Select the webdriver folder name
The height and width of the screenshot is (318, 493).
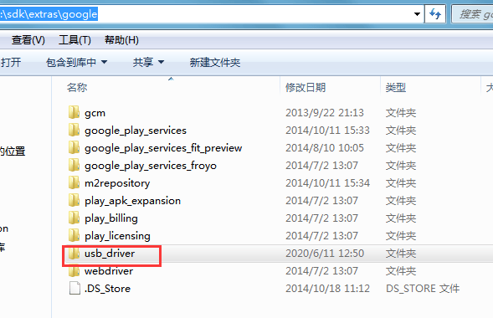pos(109,271)
